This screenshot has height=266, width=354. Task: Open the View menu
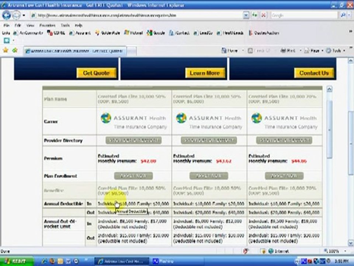(30, 25)
